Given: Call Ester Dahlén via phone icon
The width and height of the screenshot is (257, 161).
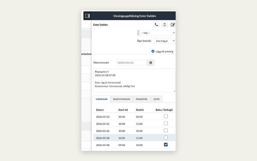Looking at the screenshot, I should click(x=156, y=25).
